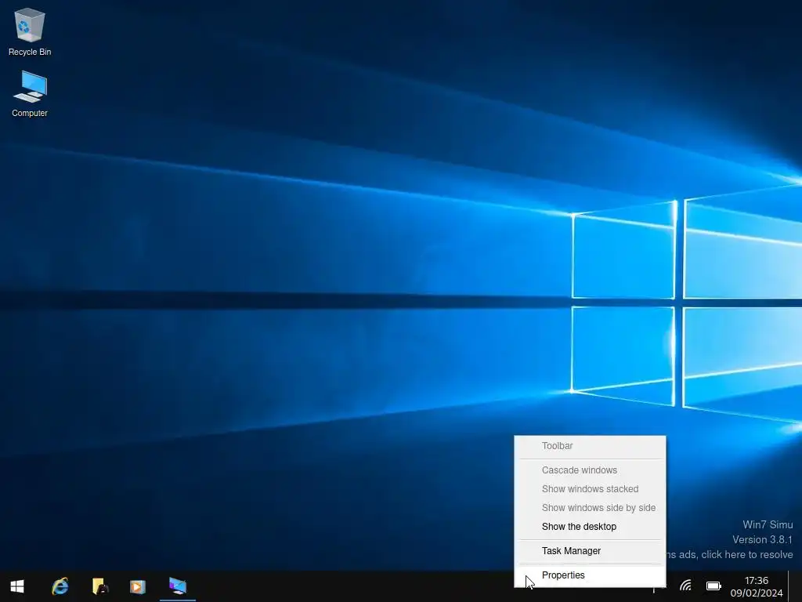Select Show windows stacked menu entry

590,489
